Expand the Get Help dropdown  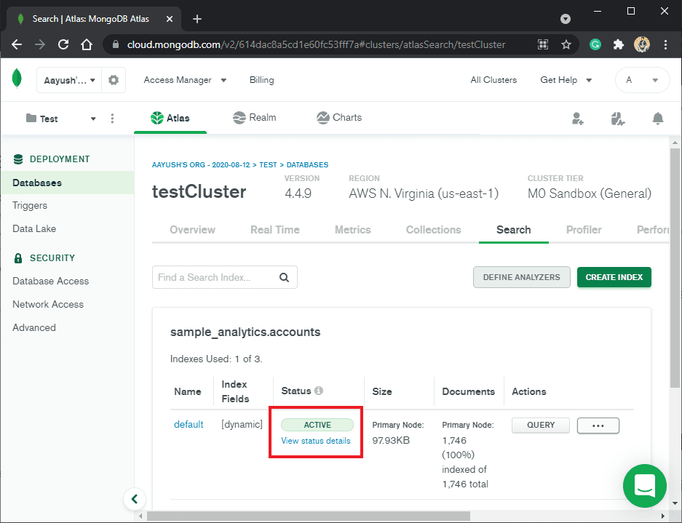tap(566, 80)
